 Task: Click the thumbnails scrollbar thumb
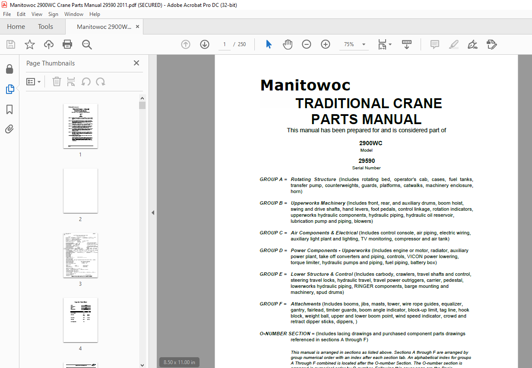click(142, 105)
